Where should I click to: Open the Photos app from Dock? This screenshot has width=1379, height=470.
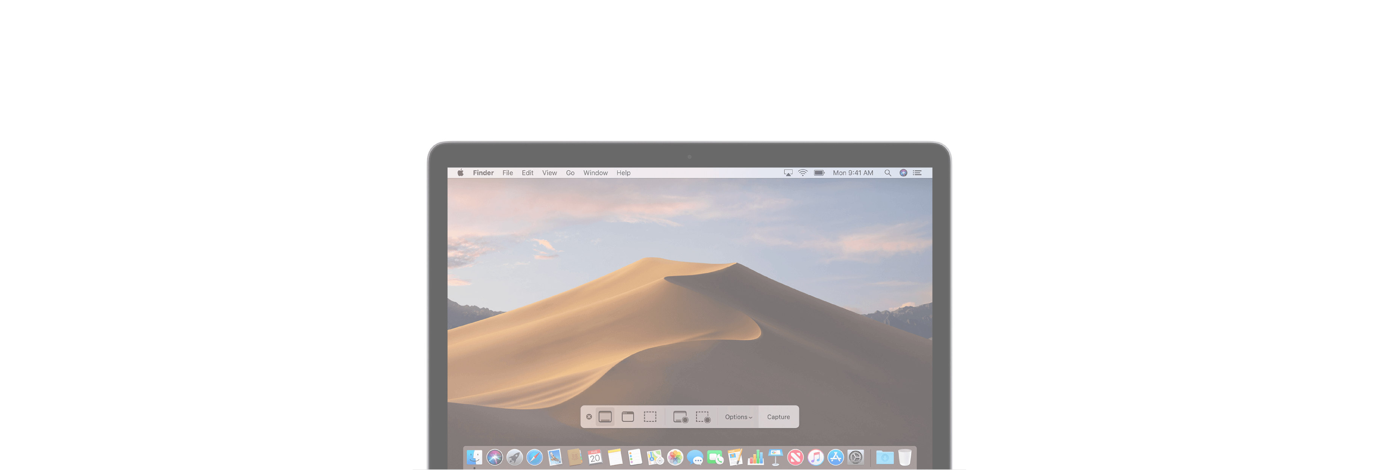click(x=676, y=458)
